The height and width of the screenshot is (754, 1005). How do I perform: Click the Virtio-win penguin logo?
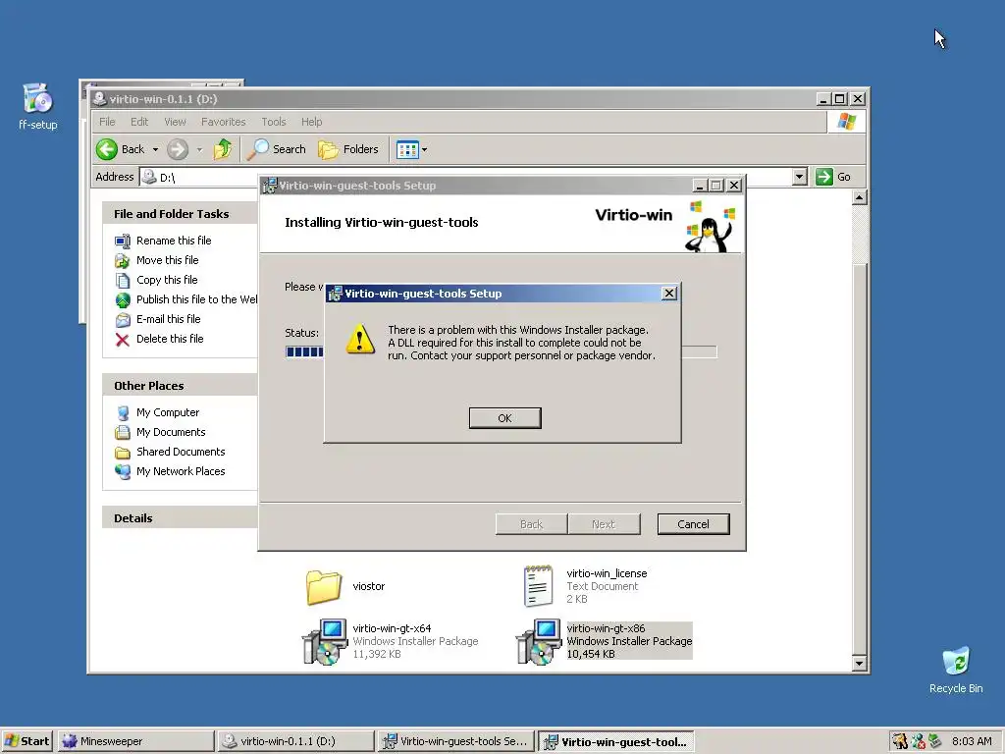point(710,227)
